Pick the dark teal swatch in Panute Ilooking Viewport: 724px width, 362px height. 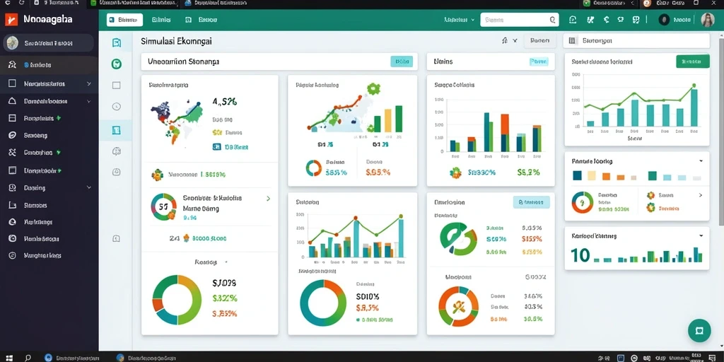[577, 176]
